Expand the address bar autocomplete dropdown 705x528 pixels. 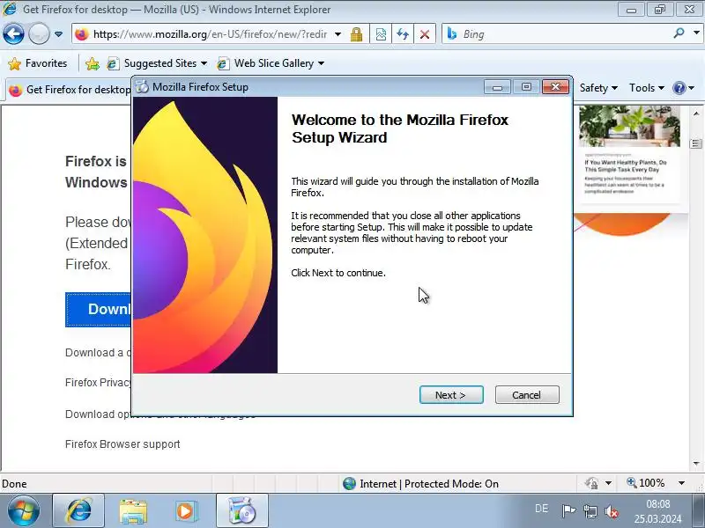pyautogui.click(x=338, y=34)
